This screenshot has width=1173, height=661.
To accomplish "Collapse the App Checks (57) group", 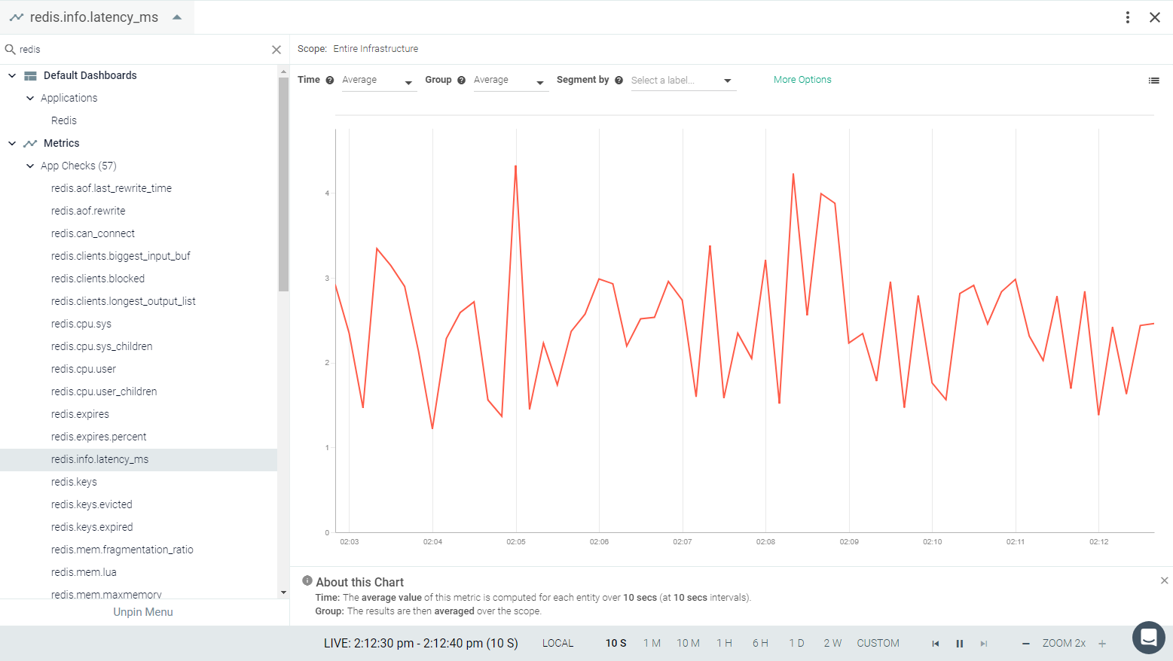I will (30, 166).
